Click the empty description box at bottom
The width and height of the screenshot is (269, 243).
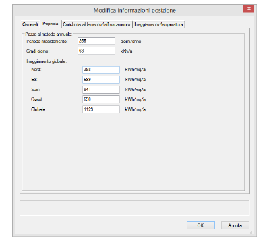[x=134, y=207]
